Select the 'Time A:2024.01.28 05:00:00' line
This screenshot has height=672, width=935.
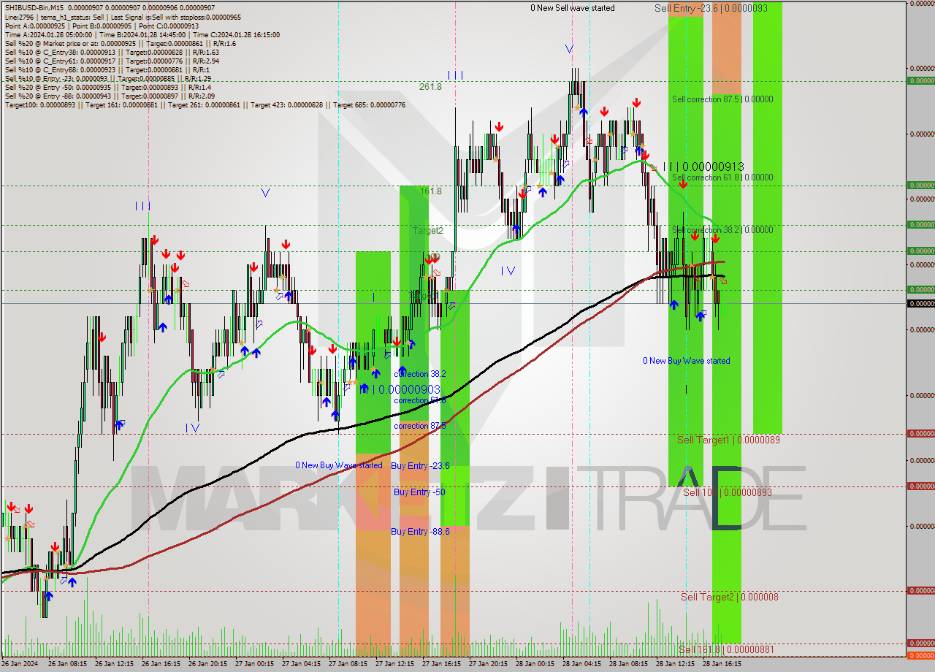click(142, 34)
